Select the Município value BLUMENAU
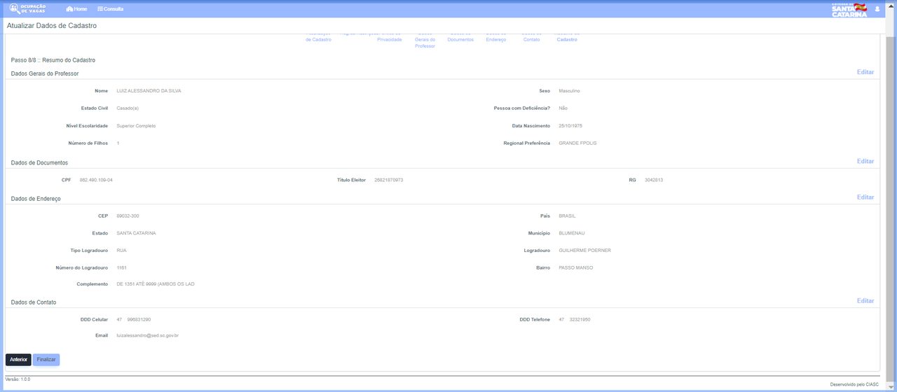 [x=572, y=233]
